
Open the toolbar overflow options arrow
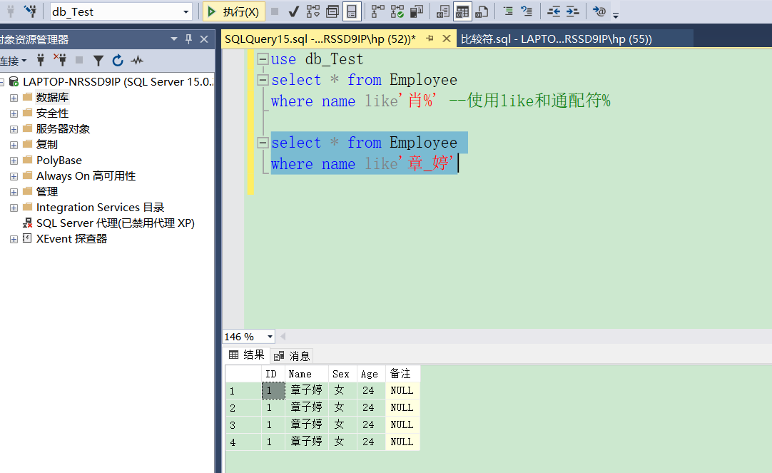(x=616, y=15)
